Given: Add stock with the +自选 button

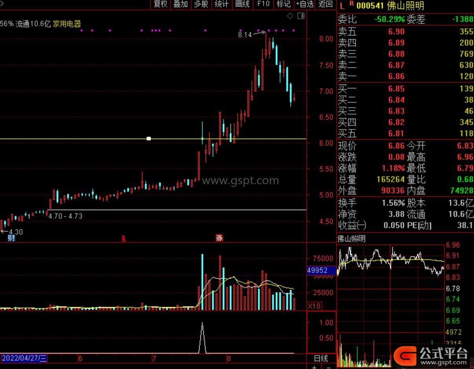Looking at the screenshot, I should pos(305,4).
